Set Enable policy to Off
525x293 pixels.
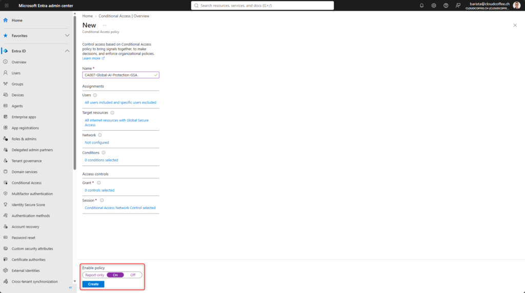133,275
